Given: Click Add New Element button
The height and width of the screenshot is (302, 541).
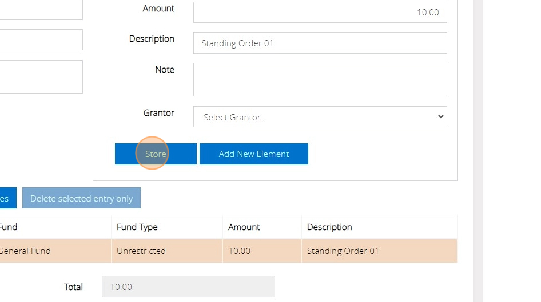Looking at the screenshot, I should (254, 154).
